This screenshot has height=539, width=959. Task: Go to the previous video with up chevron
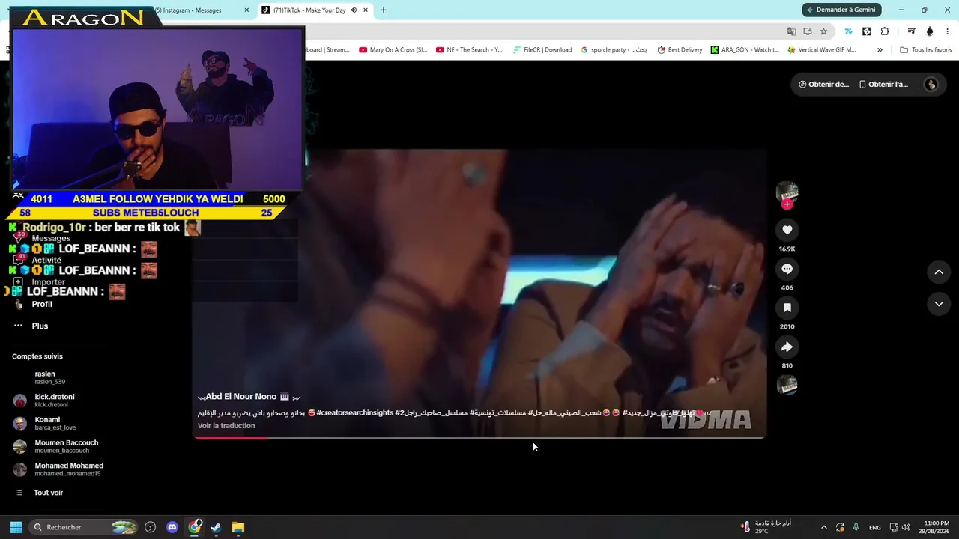pos(939,272)
